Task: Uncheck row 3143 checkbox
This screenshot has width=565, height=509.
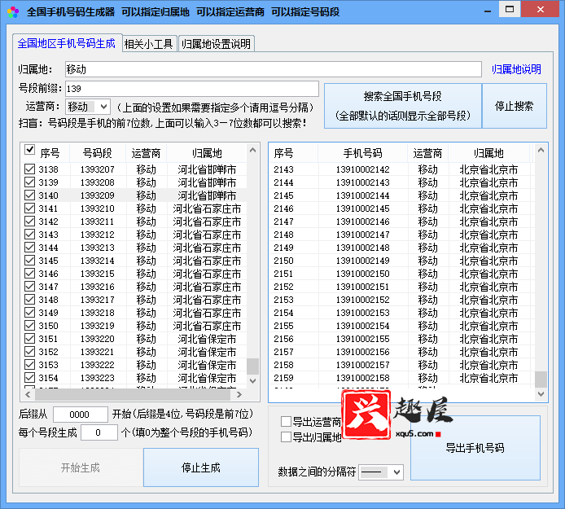Action: tap(29, 235)
